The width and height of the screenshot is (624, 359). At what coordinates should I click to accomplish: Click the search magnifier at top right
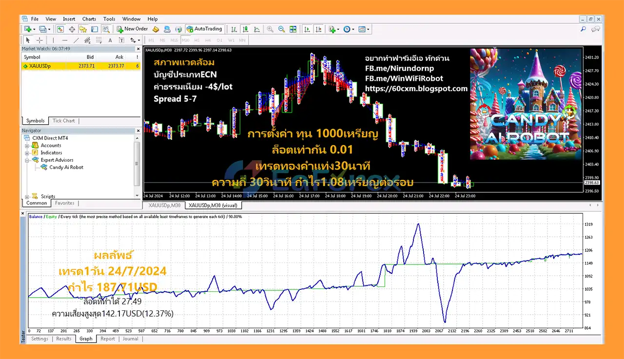tap(583, 29)
